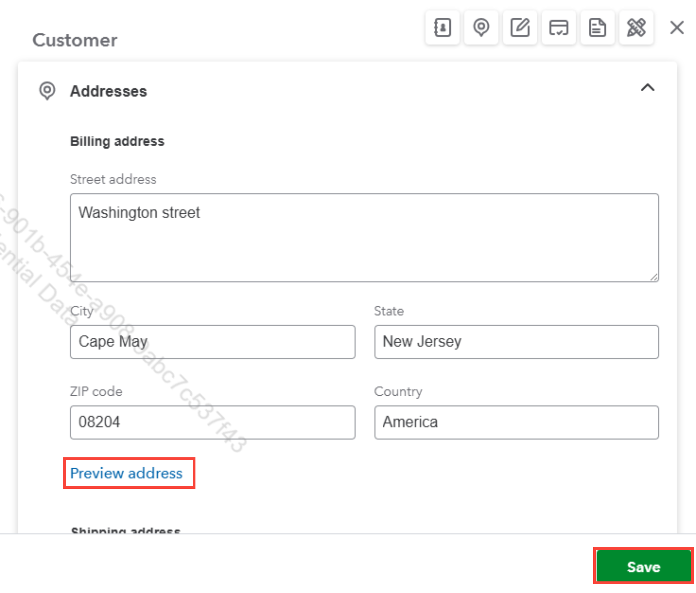Image resolution: width=696 pixels, height=593 pixels.
Task: Click the Country field showing America
Action: [516, 422]
